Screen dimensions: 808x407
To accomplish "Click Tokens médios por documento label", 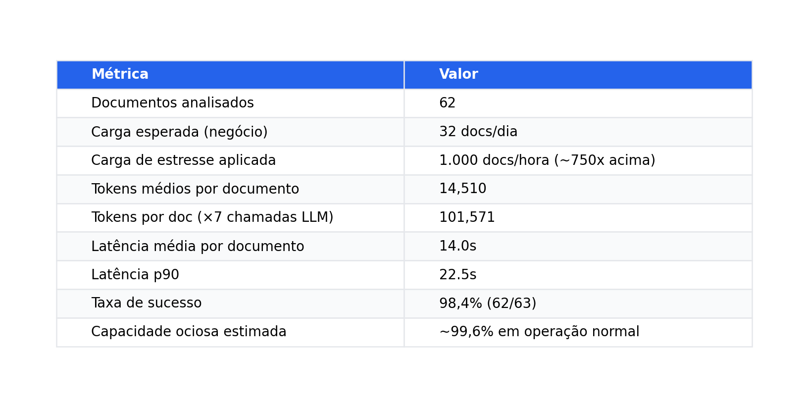I will [x=195, y=189].
